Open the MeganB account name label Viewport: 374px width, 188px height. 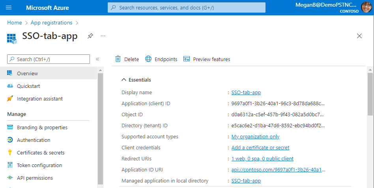326,5
